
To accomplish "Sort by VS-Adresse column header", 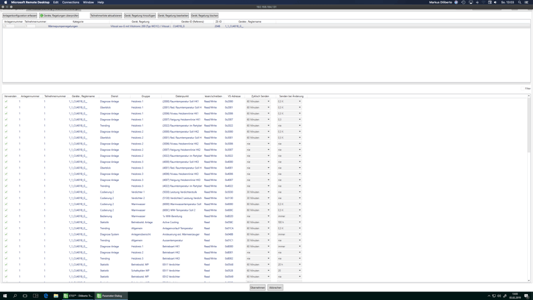I will tap(234, 96).
